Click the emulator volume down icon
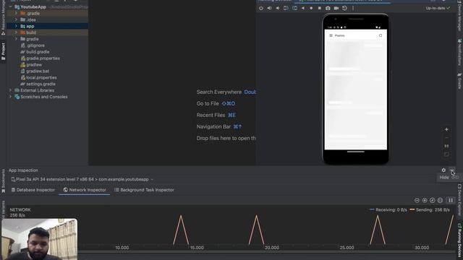 (x=278, y=8)
